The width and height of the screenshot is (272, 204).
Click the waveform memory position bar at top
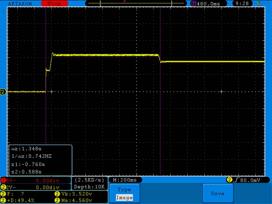136,3
